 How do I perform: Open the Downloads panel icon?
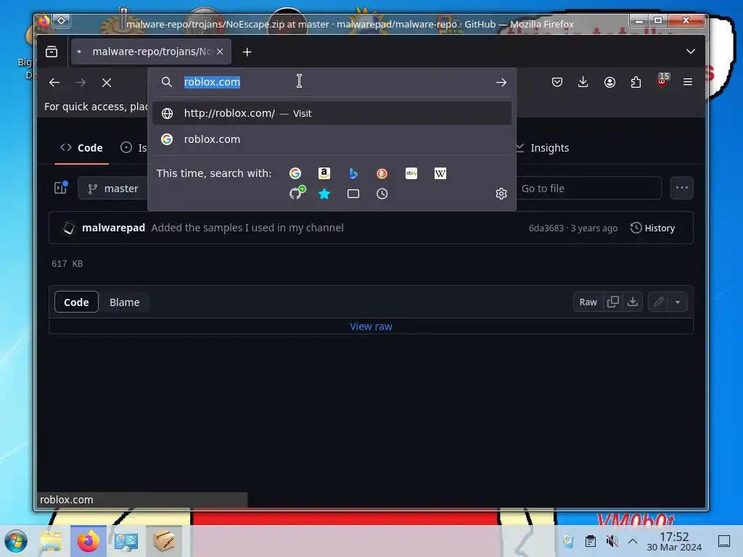[583, 82]
